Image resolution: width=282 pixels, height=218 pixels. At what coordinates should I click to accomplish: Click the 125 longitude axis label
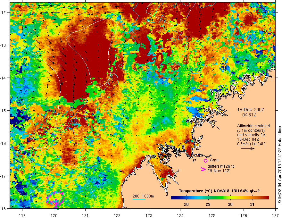click(212, 215)
